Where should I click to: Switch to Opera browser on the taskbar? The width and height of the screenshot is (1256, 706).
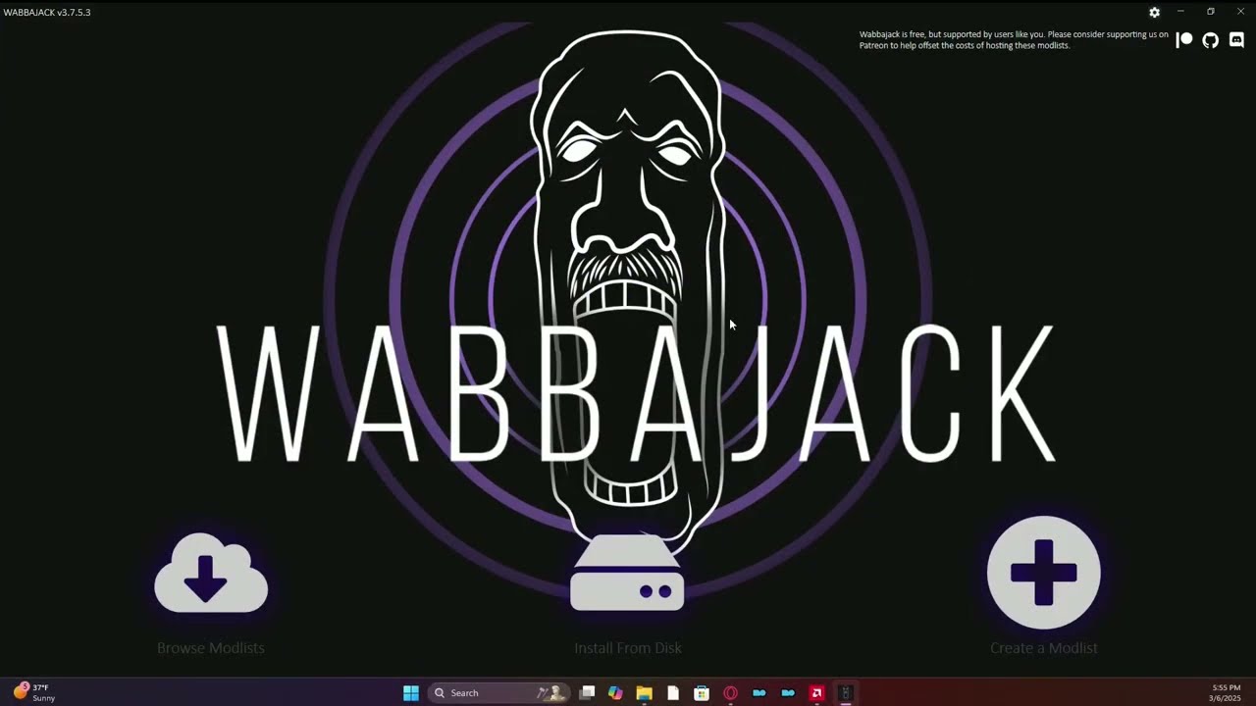coord(730,693)
